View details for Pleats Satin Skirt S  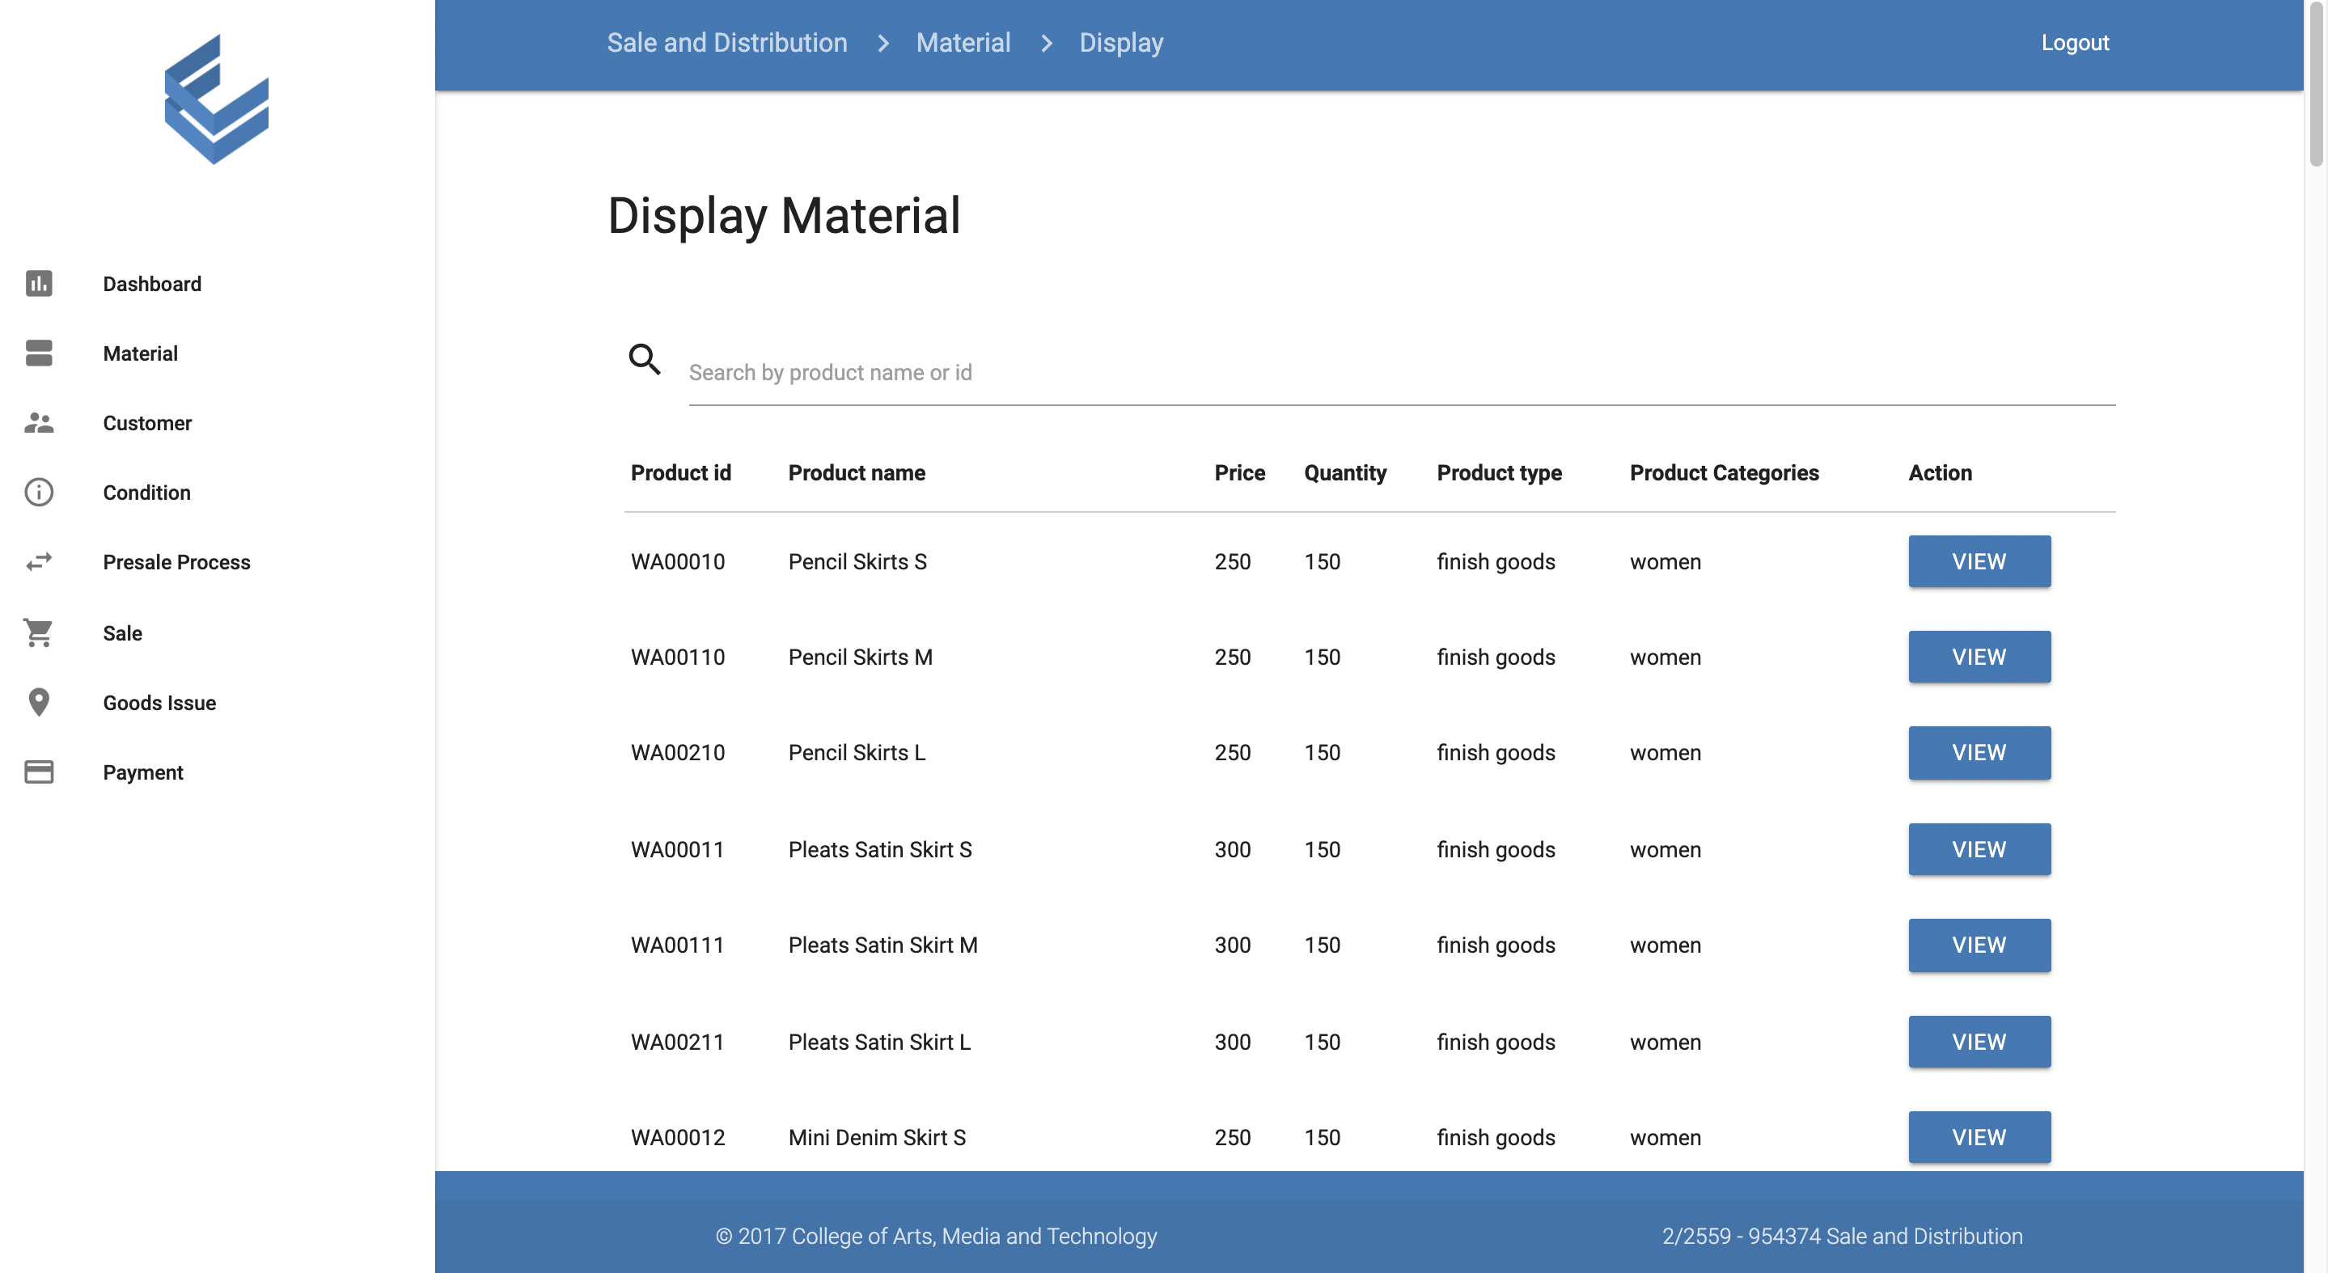pos(1979,849)
